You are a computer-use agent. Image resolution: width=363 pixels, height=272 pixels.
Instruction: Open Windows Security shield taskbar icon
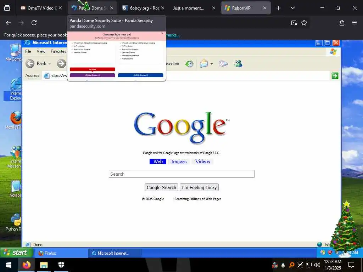(61, 265)
